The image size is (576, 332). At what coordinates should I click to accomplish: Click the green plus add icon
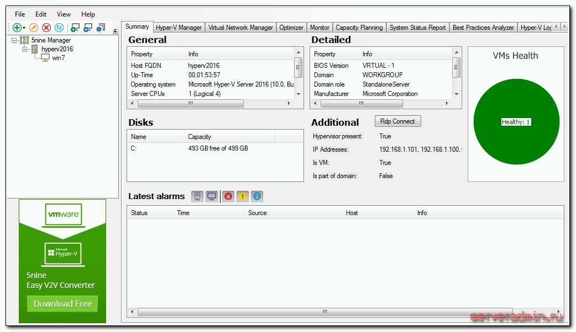coord(17,28)
